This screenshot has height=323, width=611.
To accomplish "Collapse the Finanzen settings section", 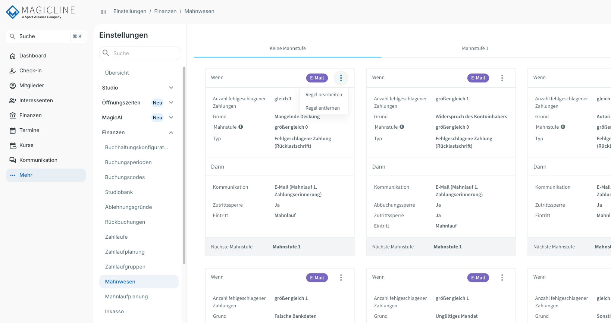I will (171, 132).
